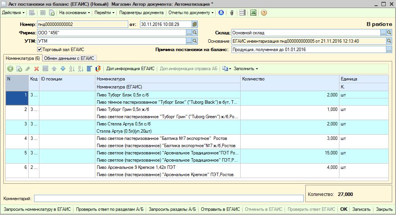396x215 pixels.
Task: Click the Доп.информация ЕГАИС button
Action: (130, 69)
